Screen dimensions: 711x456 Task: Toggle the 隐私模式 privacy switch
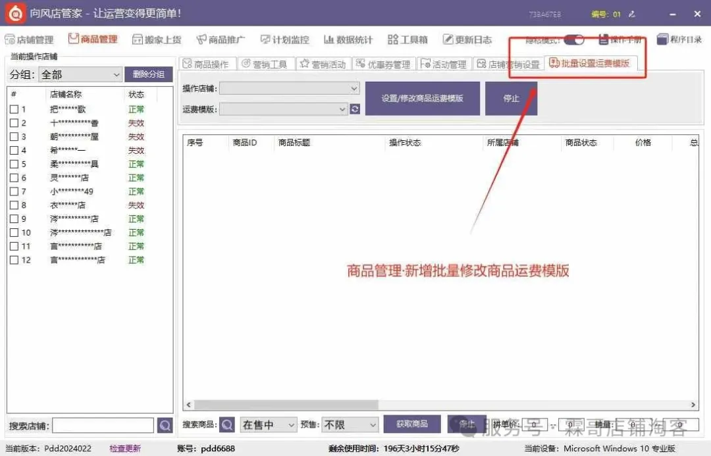click(x=573, y=40)
